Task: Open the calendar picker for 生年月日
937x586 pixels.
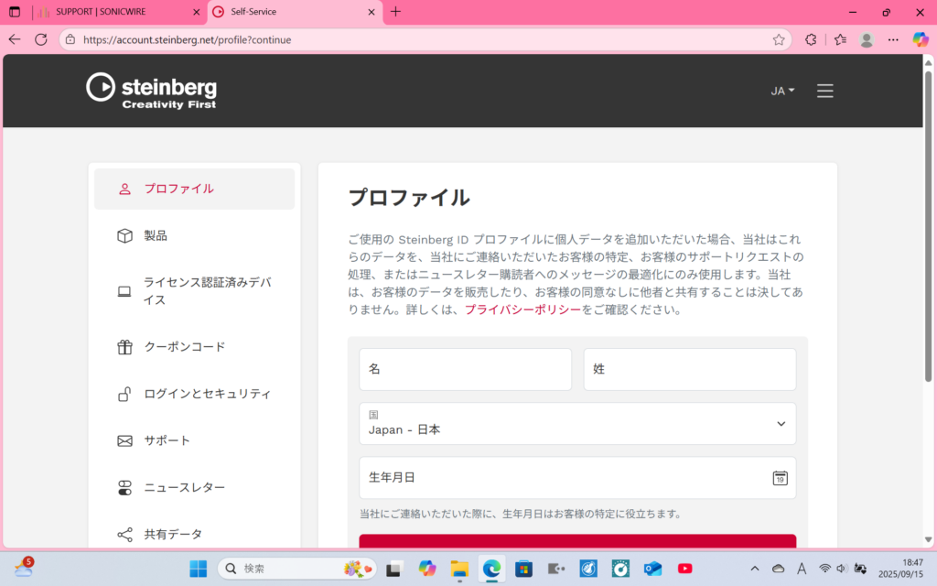Action: click(780, 478)
